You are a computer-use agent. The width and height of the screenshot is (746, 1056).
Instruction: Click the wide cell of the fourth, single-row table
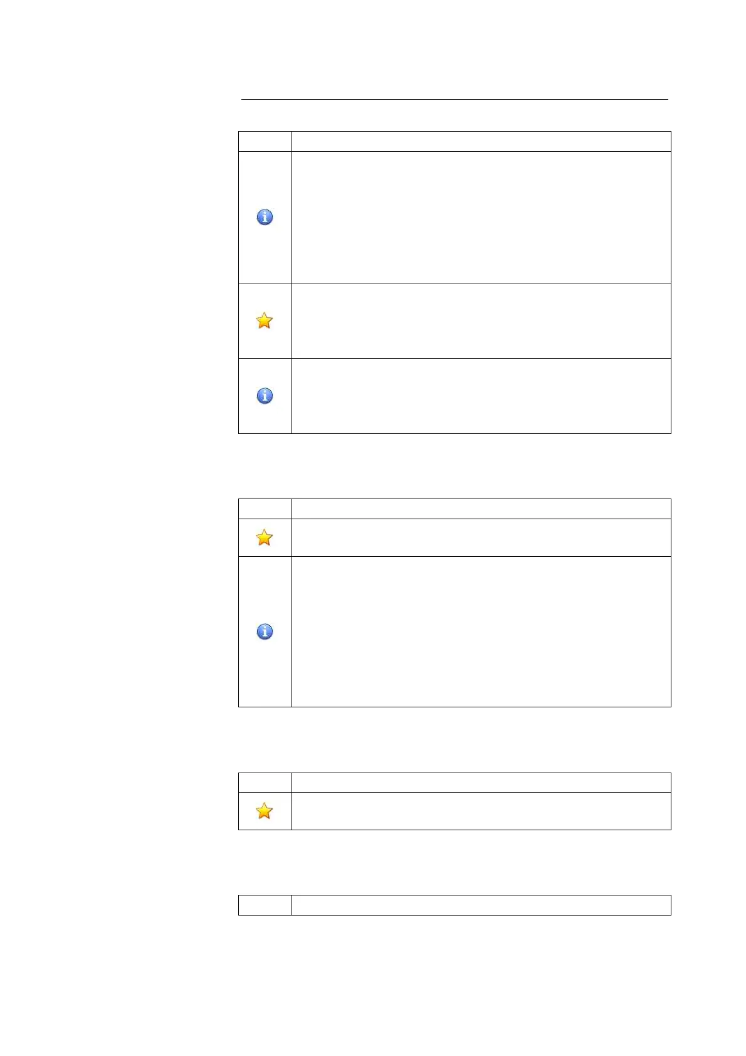click(481, 905)
